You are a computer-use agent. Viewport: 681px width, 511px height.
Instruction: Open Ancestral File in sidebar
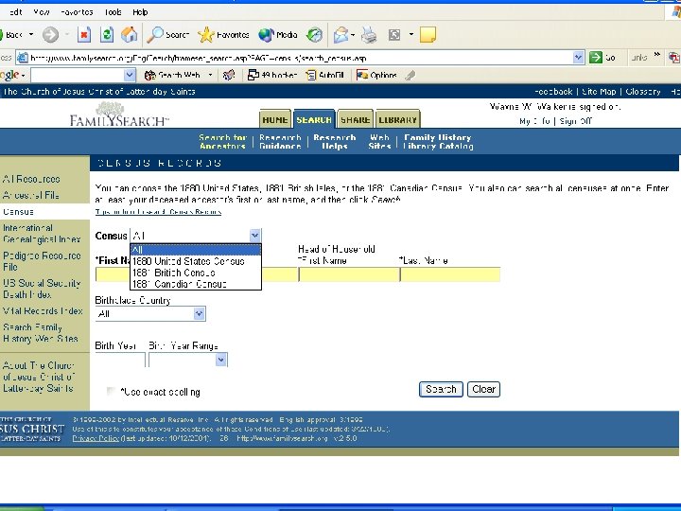[31, 196]
